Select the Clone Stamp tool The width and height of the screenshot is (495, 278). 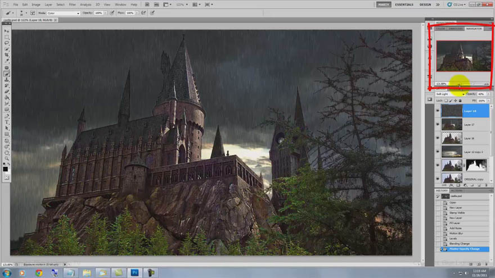pyautogui.click(x=7, y=80)
